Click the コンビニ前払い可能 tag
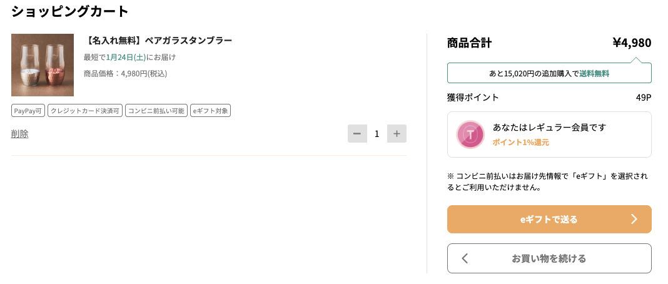This screenshot has height=284, width=668. click(x=156, y=111)
